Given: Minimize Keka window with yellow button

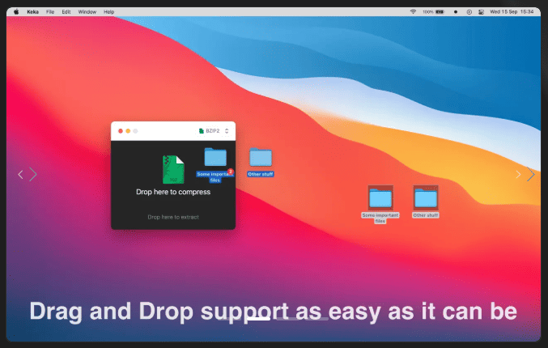Looking at the screenshot, I should tap(128, 131).
